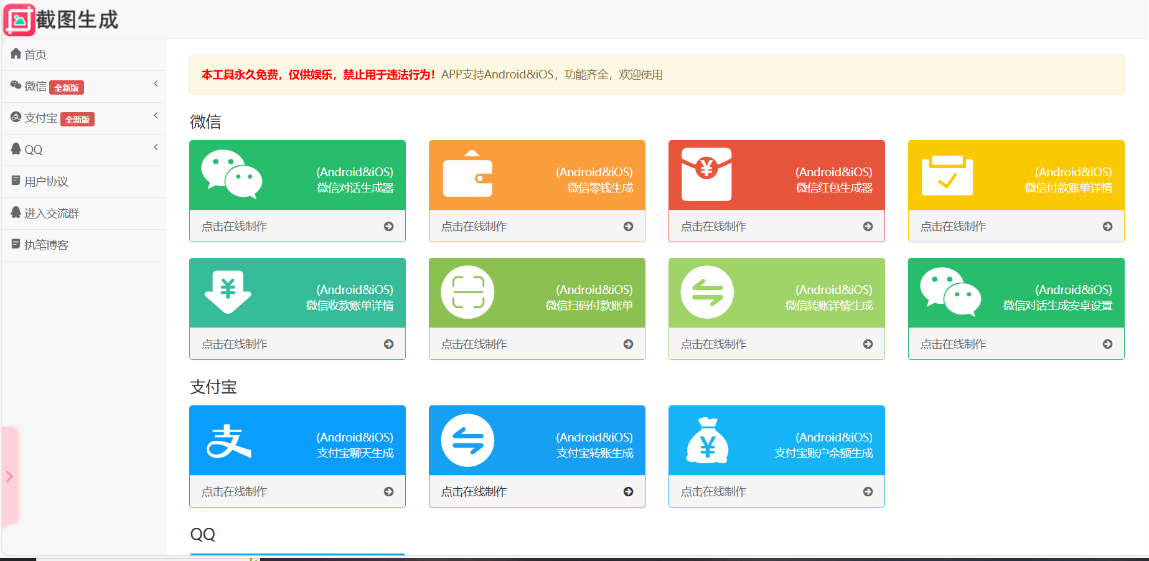Click the yen download arrow icon for 微信收款账单详情

click(228, 292)
